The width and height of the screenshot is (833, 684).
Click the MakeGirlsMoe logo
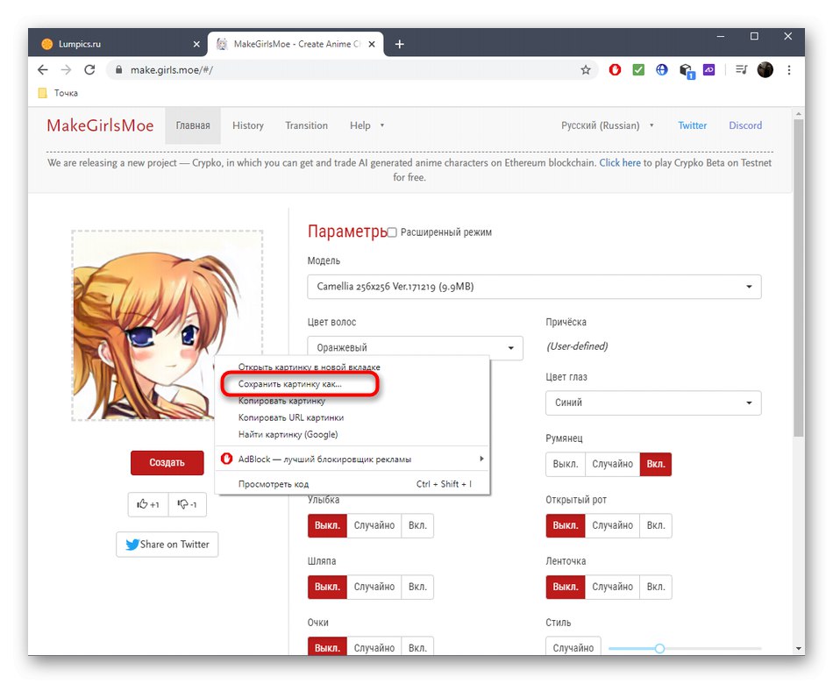tap(100, 125)
